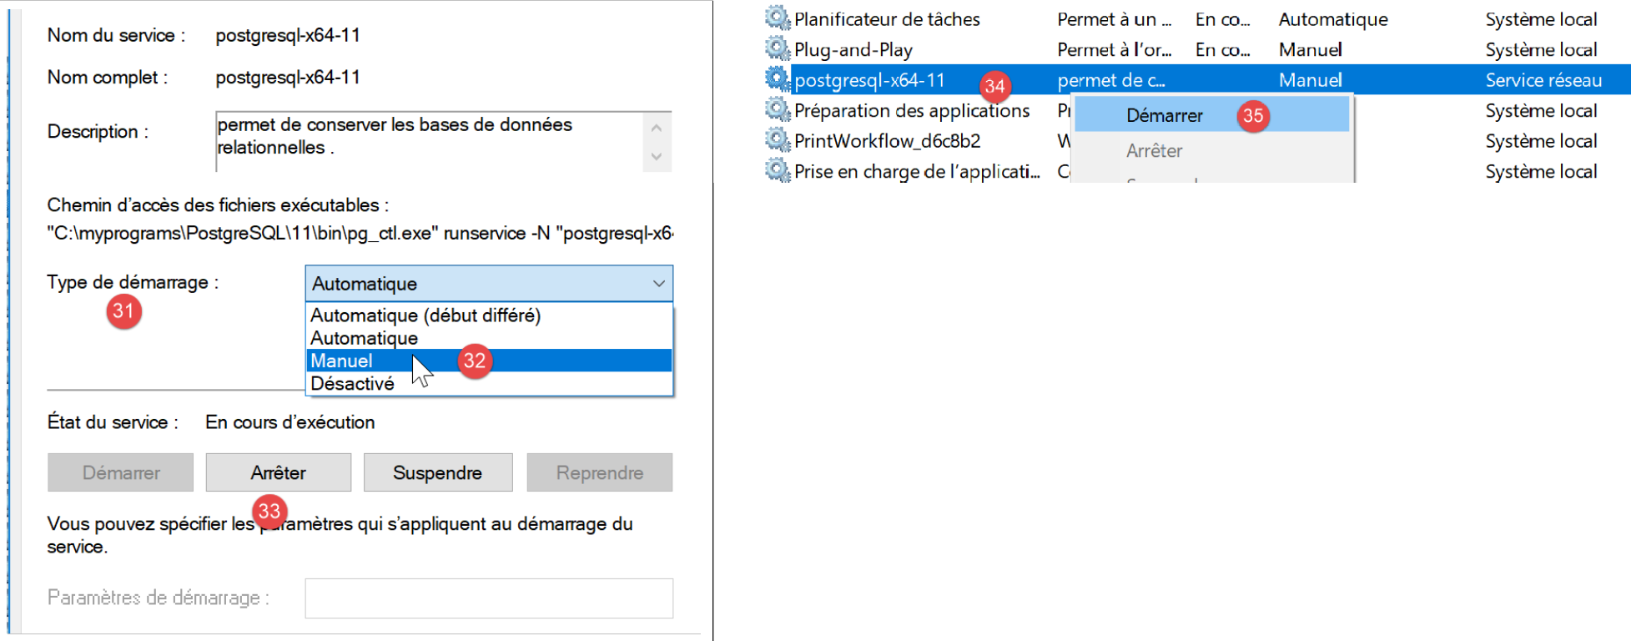Choose Démarrer in the context menu

(1164, 115)
